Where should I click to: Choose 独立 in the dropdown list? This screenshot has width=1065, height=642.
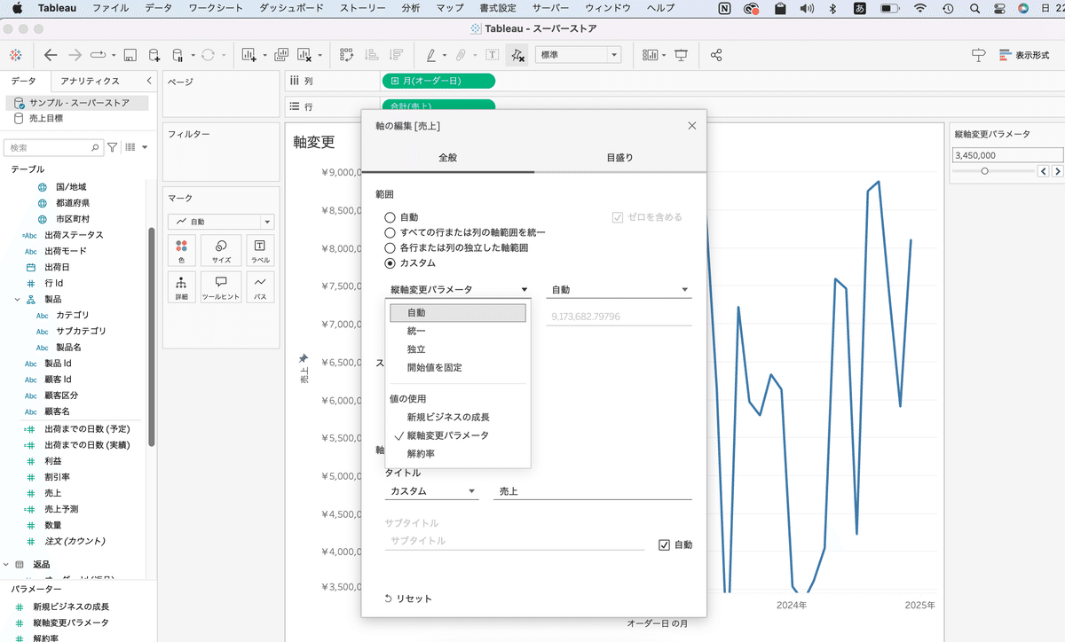(416, 349)
